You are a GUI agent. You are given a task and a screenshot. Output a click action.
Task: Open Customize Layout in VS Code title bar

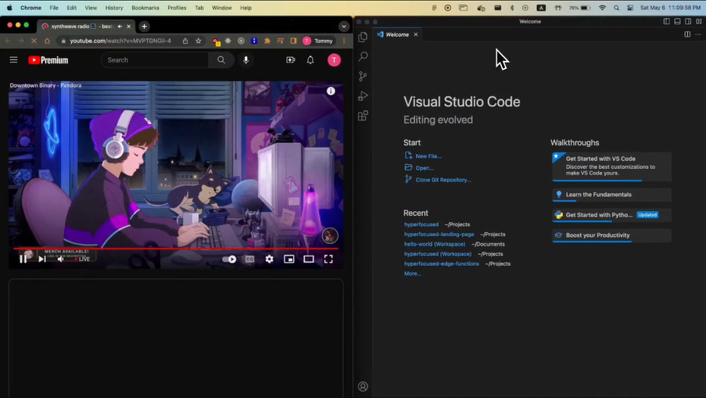tap(699, 21)
